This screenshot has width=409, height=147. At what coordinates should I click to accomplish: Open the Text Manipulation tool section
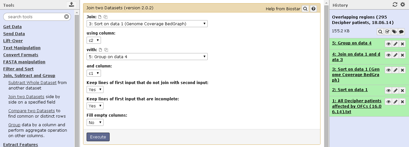pos(22,48)
